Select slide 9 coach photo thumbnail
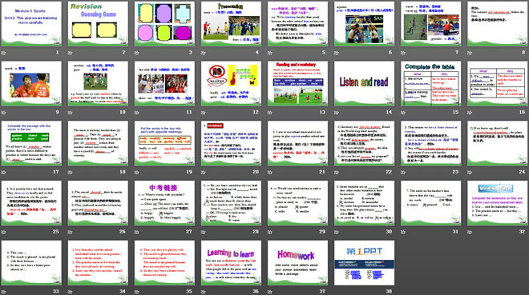Viewport: 529px width, 295px height. coord(31,83)
